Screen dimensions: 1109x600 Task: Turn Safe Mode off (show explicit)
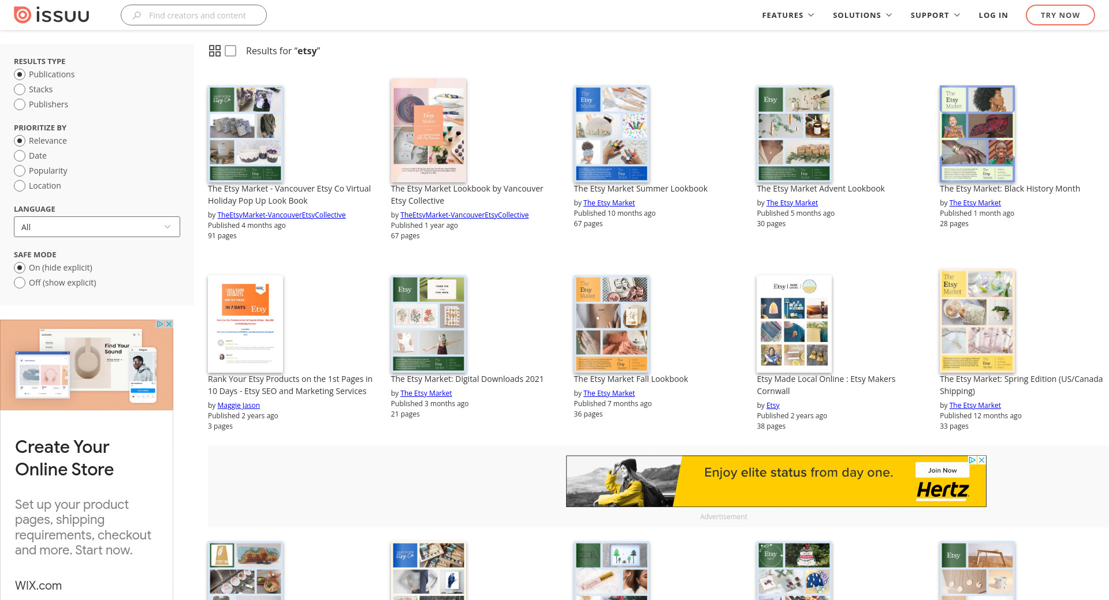20,283
